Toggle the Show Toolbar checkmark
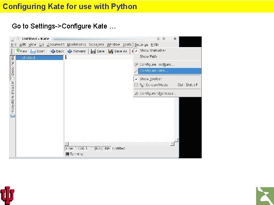 click(x=136, y=79)
